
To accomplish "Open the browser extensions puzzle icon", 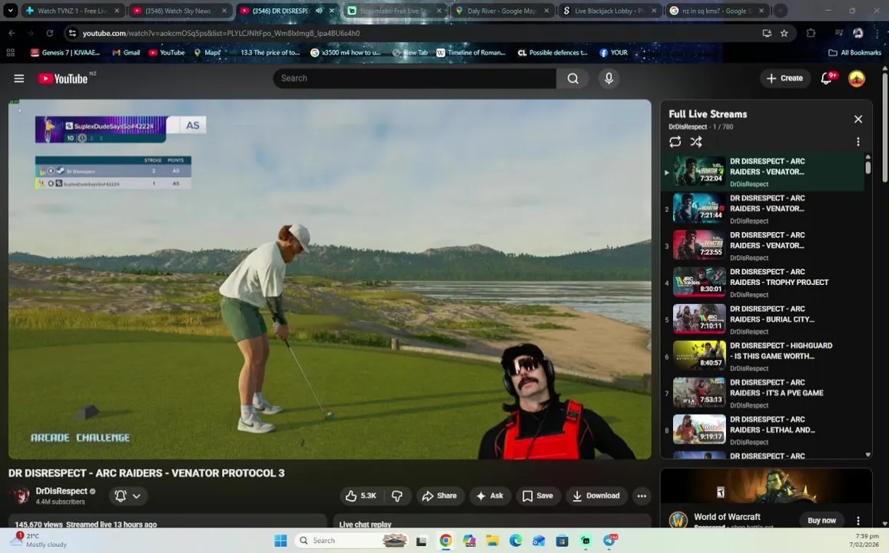I will point(811,34).
